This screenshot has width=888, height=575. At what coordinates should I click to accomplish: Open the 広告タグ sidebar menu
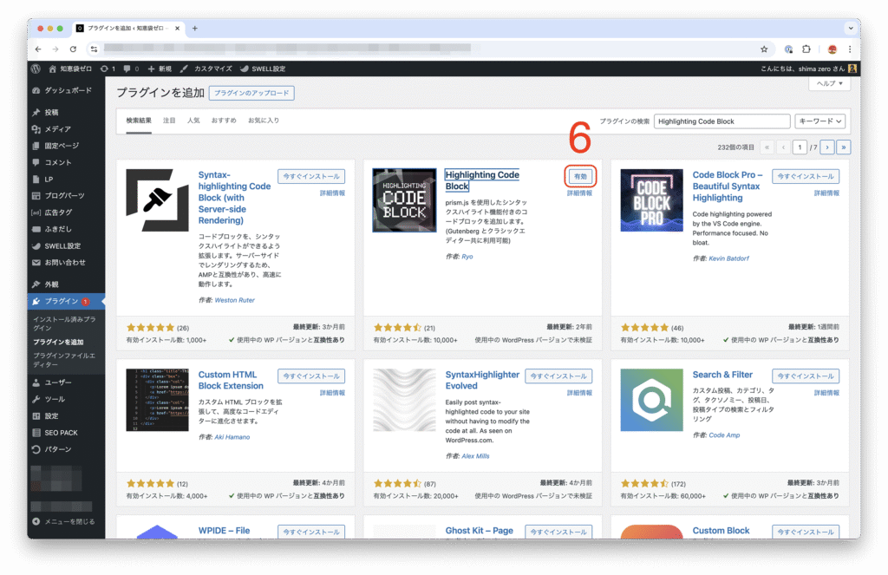[66, 212]
